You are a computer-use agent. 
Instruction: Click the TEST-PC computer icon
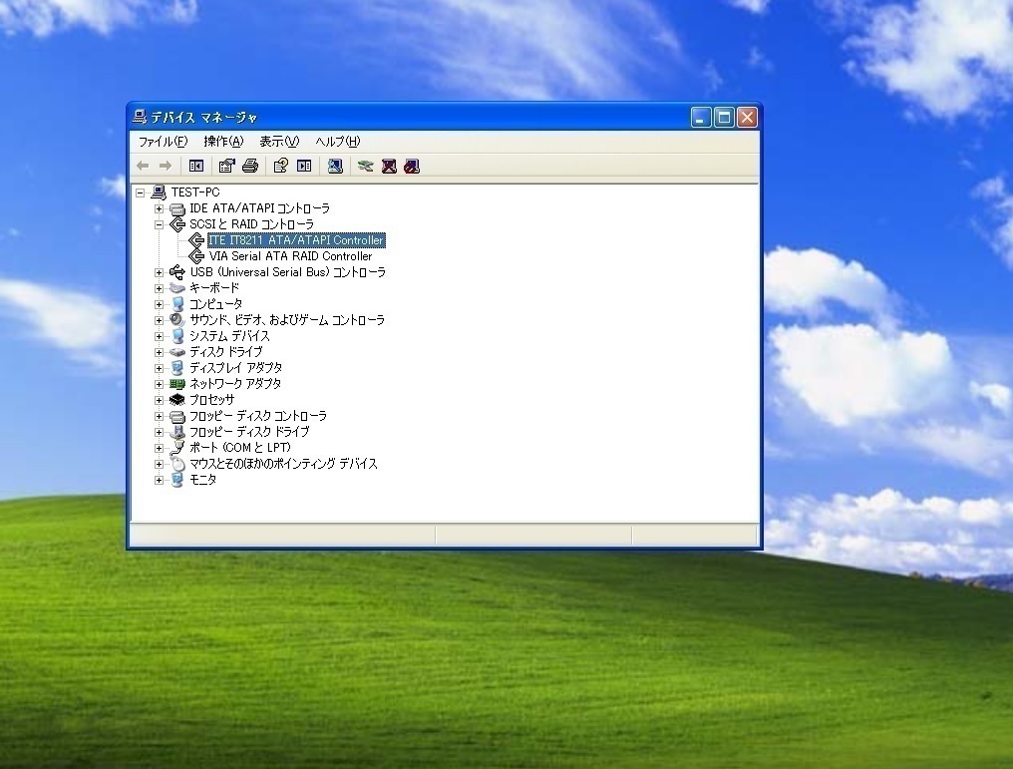click(x=159, y=192)
